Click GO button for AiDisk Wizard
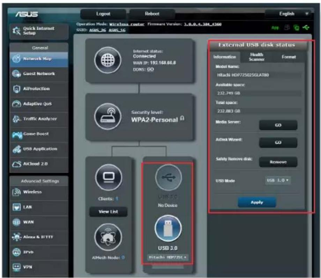321x278 pixels. tap(278, 142)
